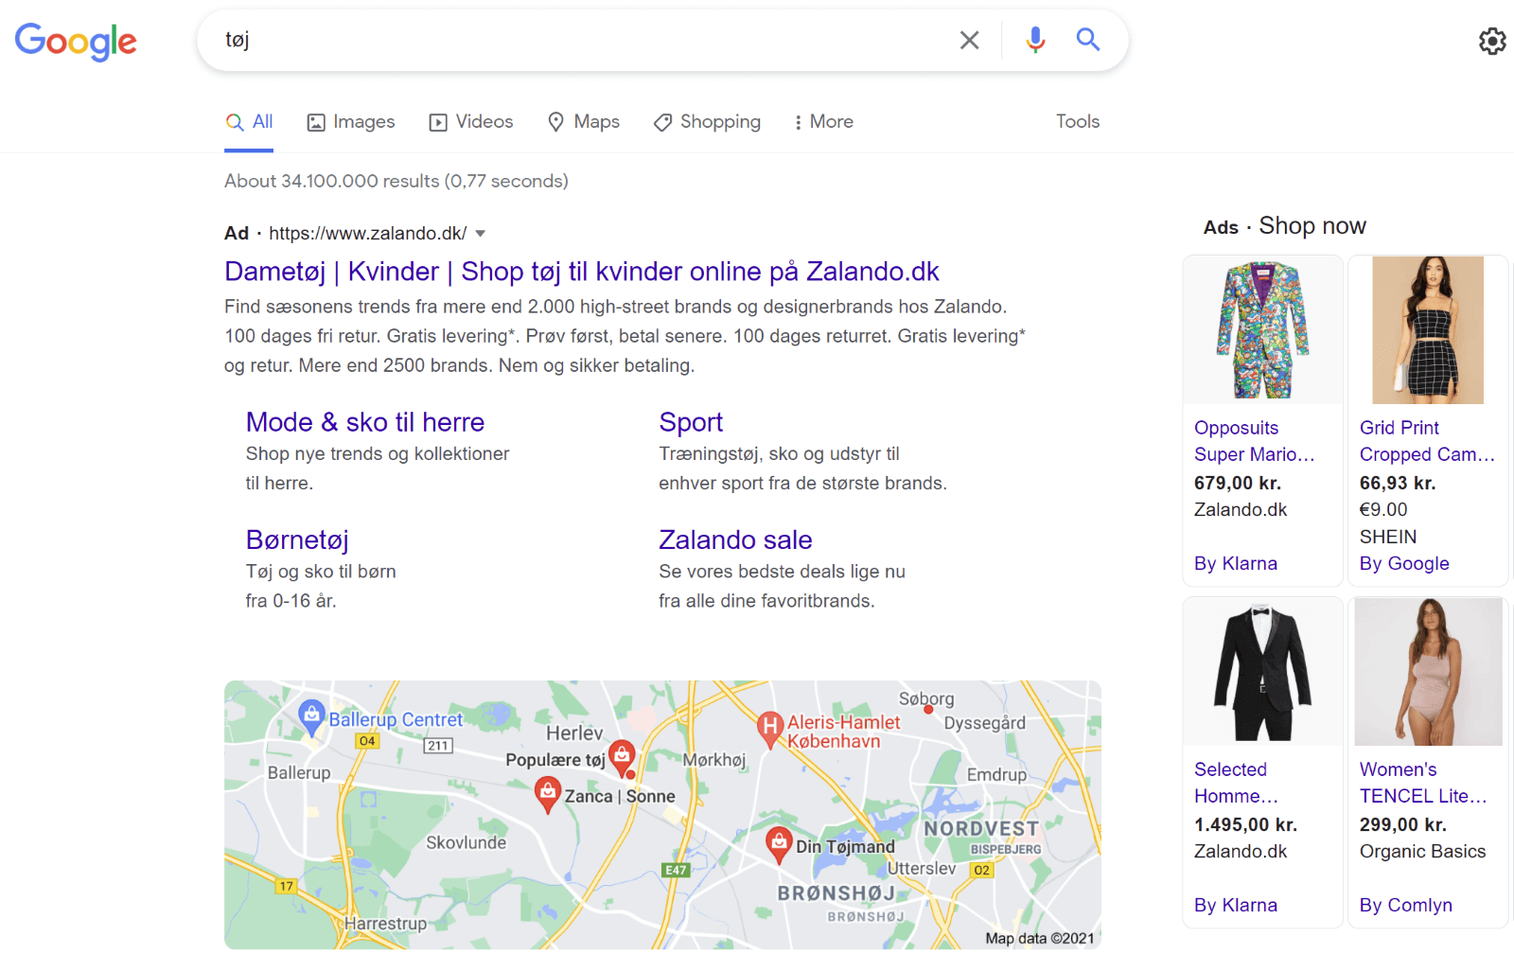Expand the Zalando ad URL dropdown arrow
This screenshot has height=954, width=1514.
pyautogui.click(x=480, y=234)
